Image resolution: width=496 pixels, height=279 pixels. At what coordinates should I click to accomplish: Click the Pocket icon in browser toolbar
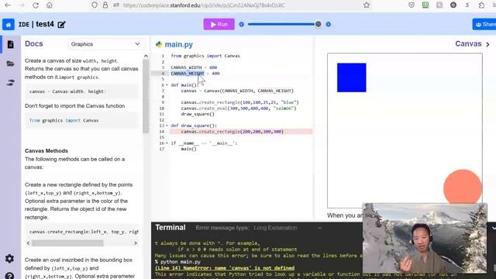(412, 5)
